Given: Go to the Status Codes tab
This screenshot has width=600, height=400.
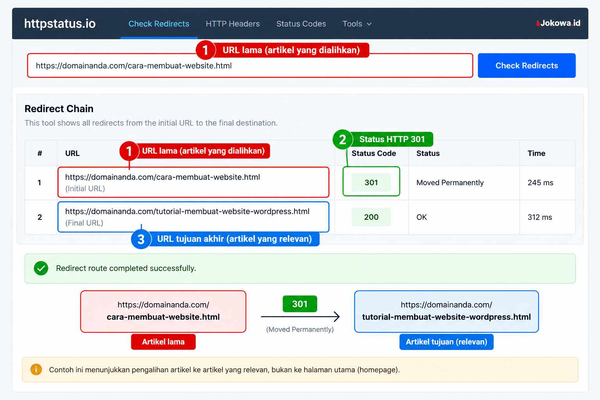Looking at the screenshot, I should pyautogui.click(x=301, y=24).
